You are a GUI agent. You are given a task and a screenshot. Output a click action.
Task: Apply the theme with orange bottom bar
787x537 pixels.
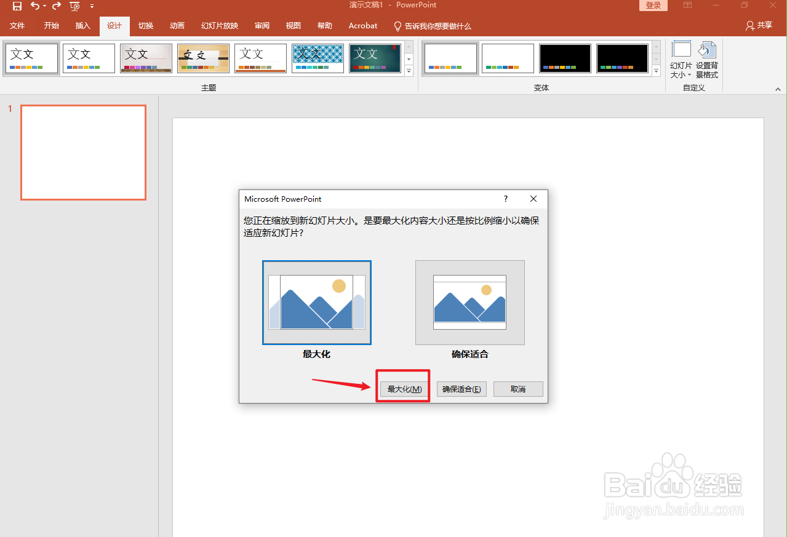coord(260,58)
